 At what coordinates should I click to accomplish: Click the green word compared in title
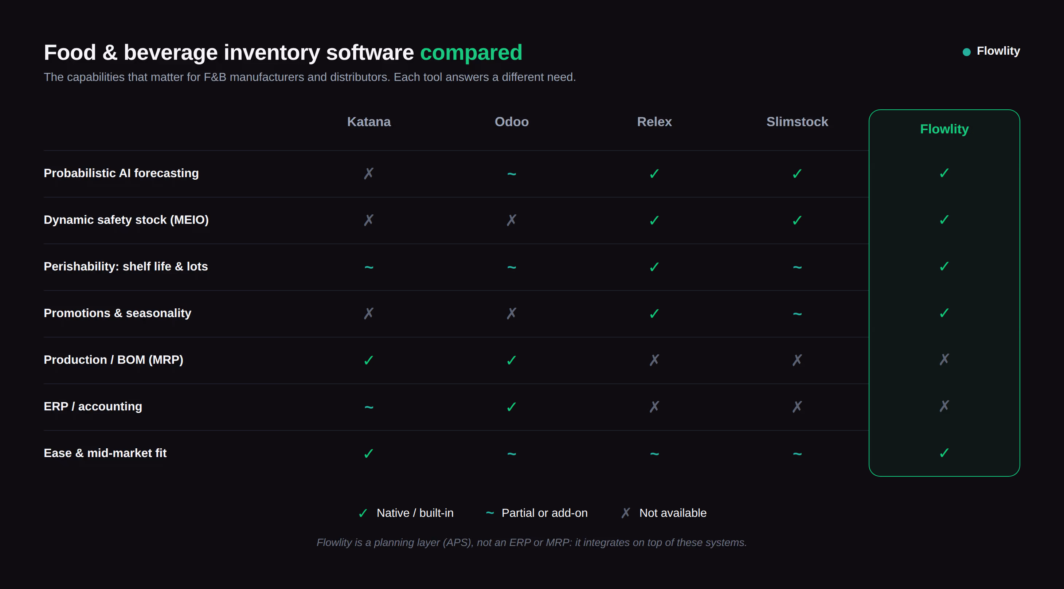pyautogui.click(x=471, y=53)
